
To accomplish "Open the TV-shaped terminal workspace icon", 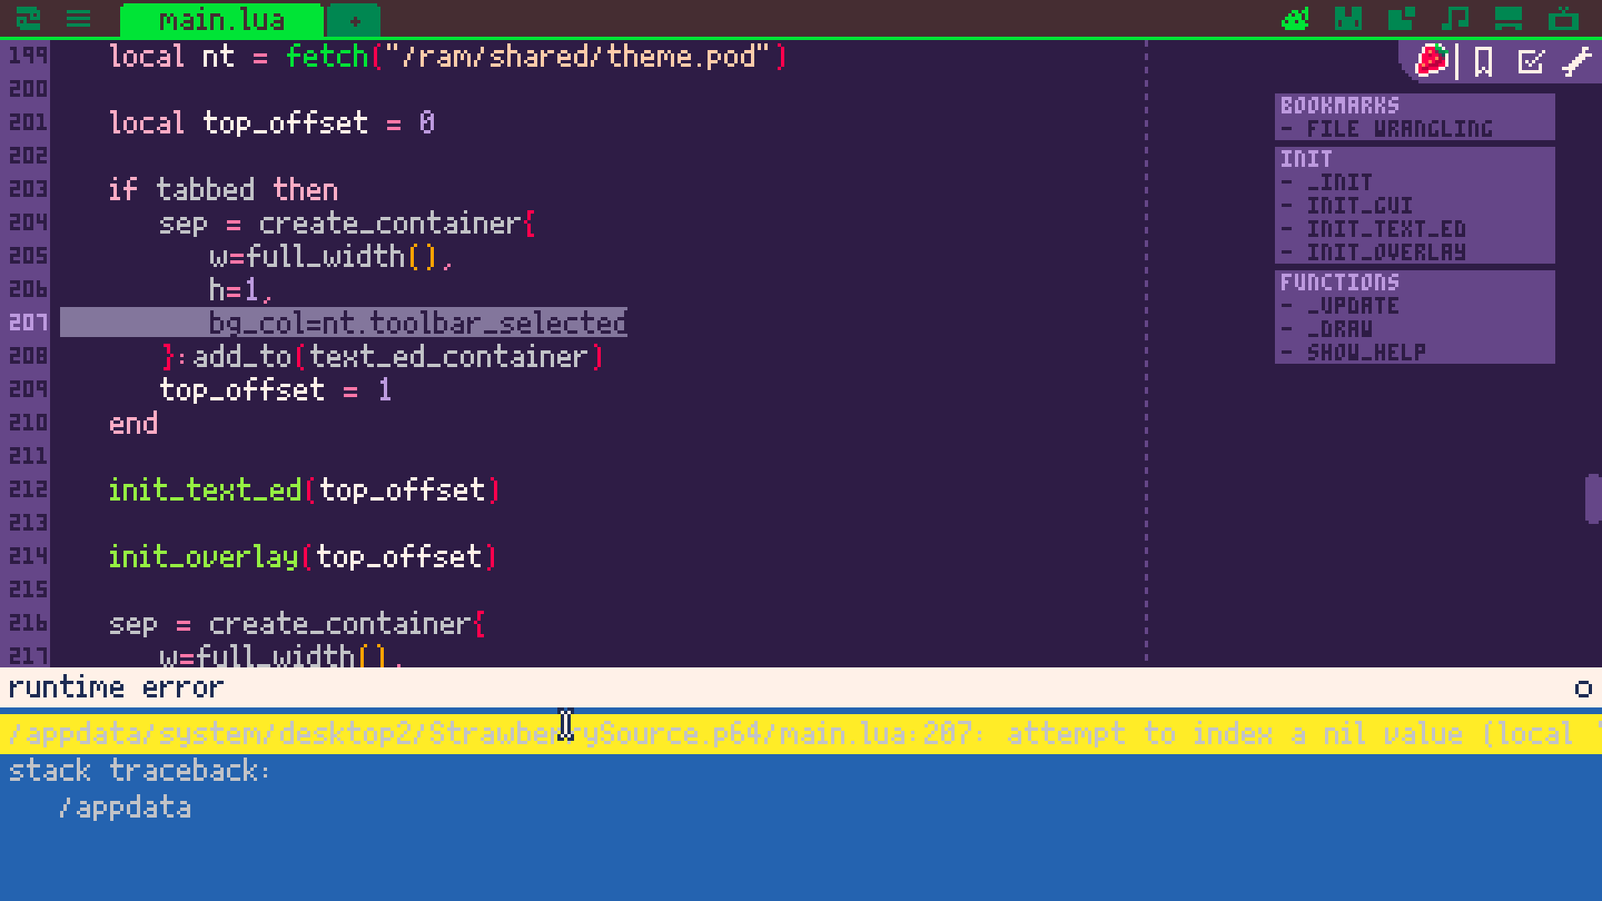I will (x=1564, y=18).
